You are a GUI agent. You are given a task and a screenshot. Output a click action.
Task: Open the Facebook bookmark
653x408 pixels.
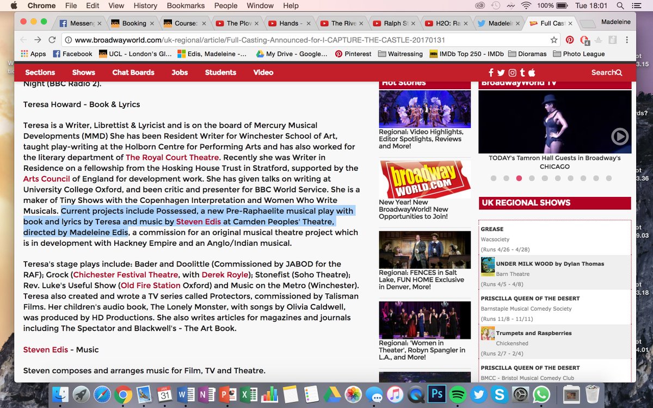pos(72,54)
